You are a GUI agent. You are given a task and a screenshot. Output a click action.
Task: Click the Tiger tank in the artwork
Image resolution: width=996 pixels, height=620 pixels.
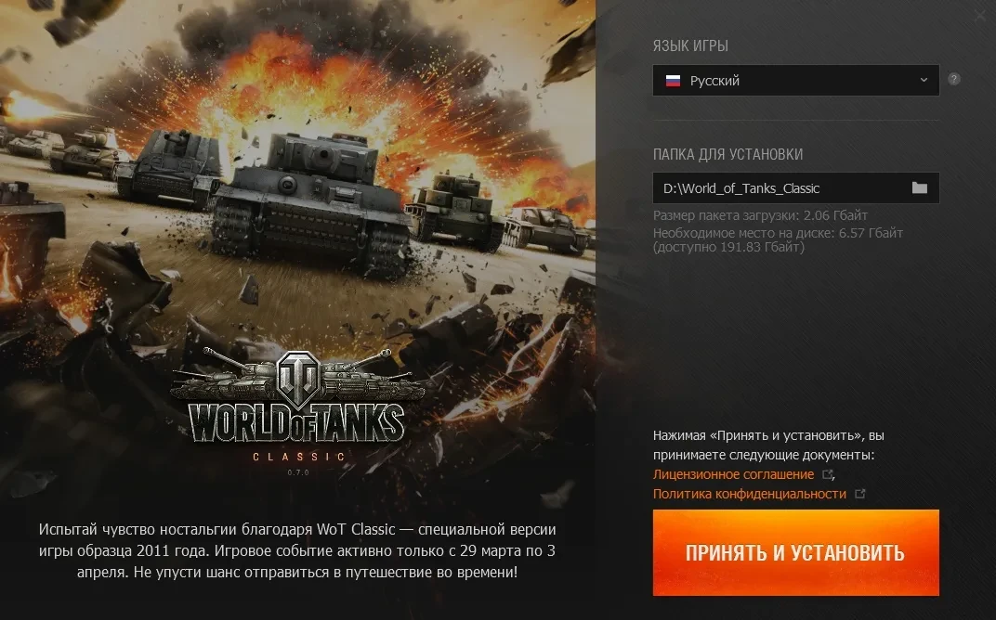point(310,204)
